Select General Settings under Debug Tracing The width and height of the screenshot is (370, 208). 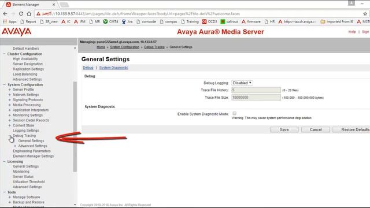point(31,141)
